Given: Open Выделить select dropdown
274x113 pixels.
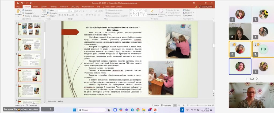Looking at the screenshot, I should [x=188, y=15].
